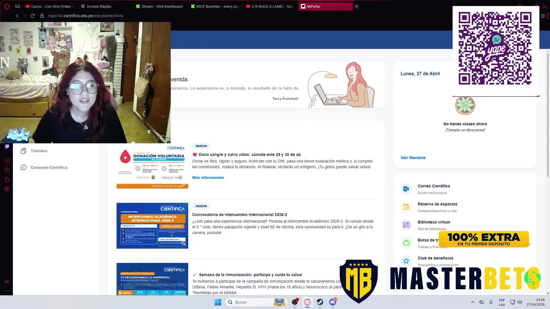Open the Ver Horario link
Screen dimensions: 550x309
tap(413, 158)
